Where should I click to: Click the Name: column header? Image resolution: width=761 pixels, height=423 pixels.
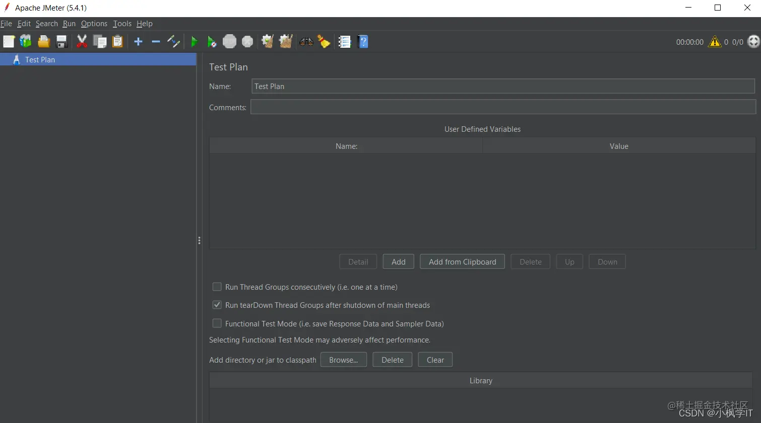(346, 146)
